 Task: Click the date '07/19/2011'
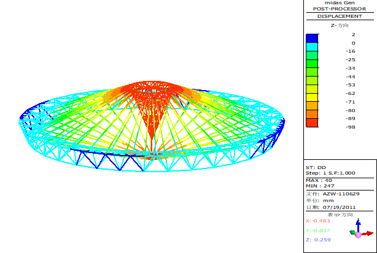coord(339,207)
